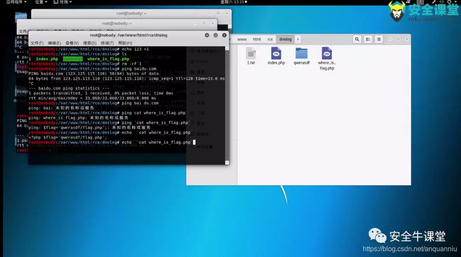
Task: Close the file manager window
Action: pos(407,39)
